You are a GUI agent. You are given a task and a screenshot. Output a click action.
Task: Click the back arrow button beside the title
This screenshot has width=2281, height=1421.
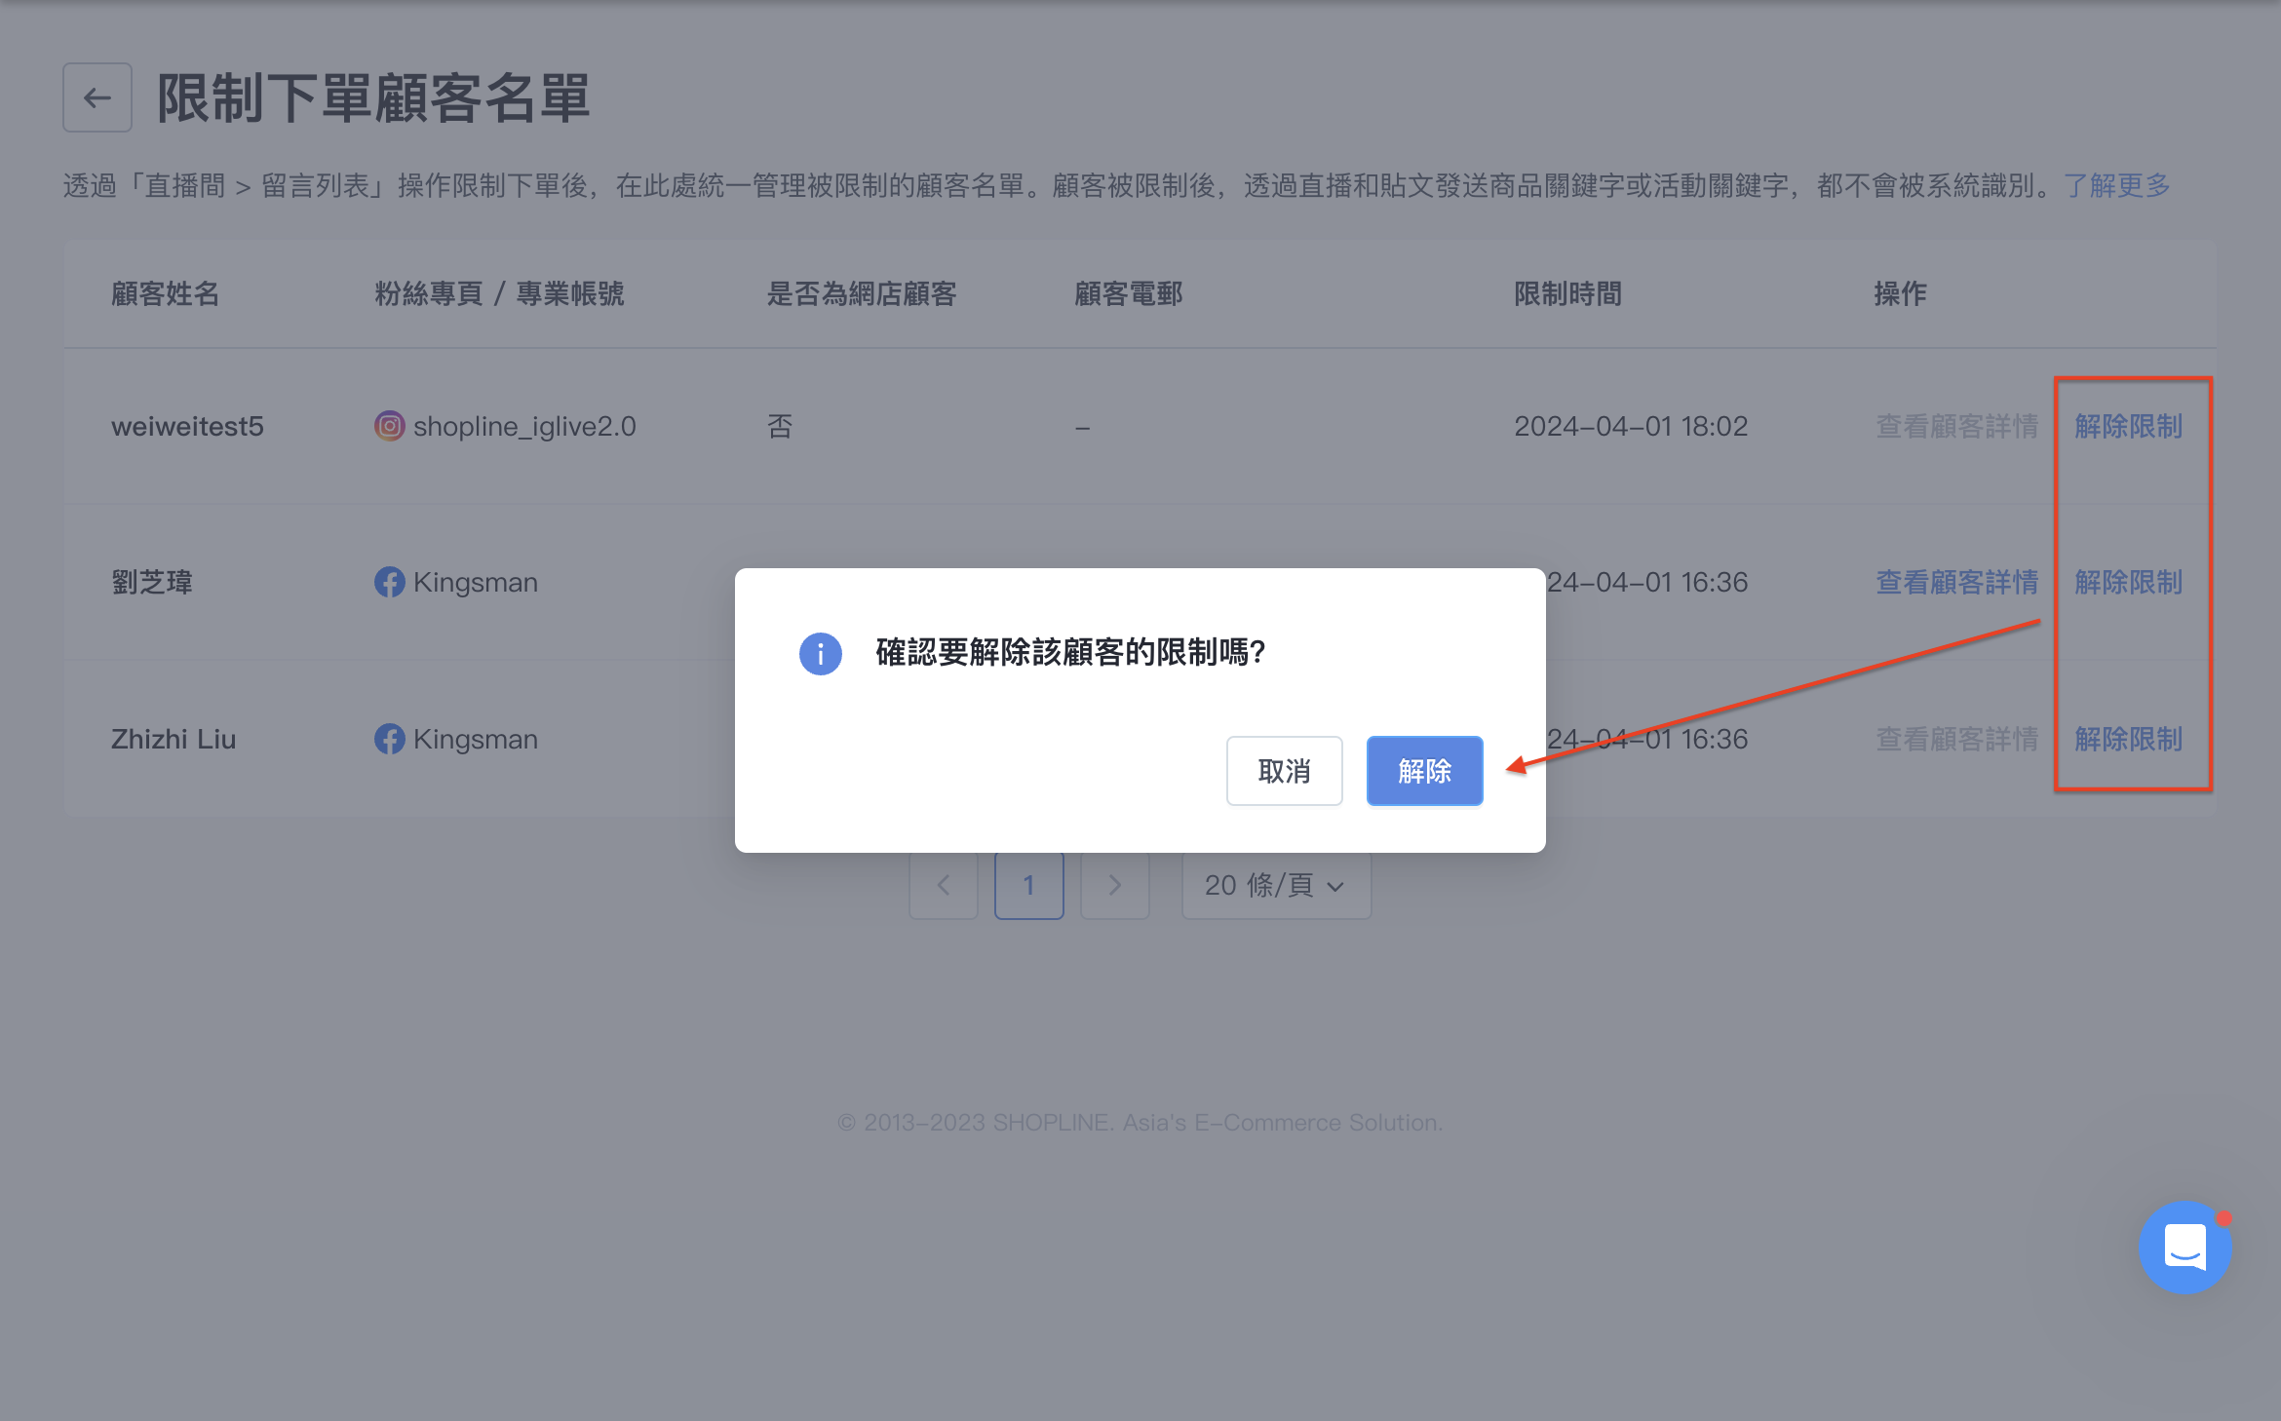97,97
